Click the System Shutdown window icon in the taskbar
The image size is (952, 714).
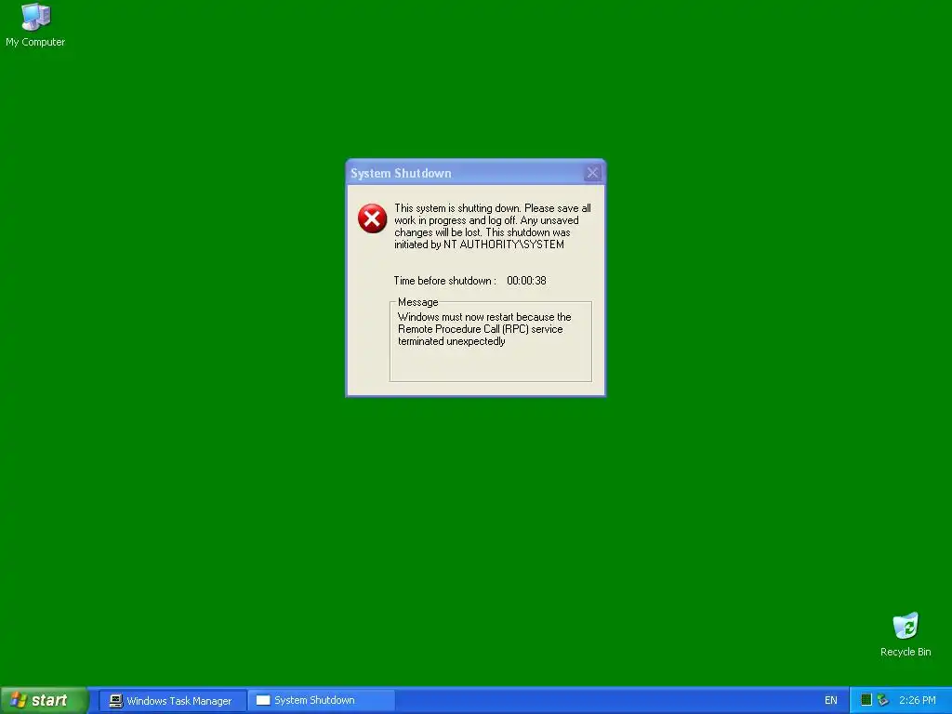[x=263, y=701]
